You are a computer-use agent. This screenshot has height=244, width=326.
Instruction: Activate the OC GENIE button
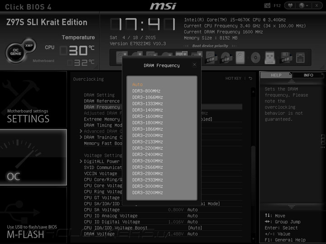pyautogui.click(x=15, y=52)
